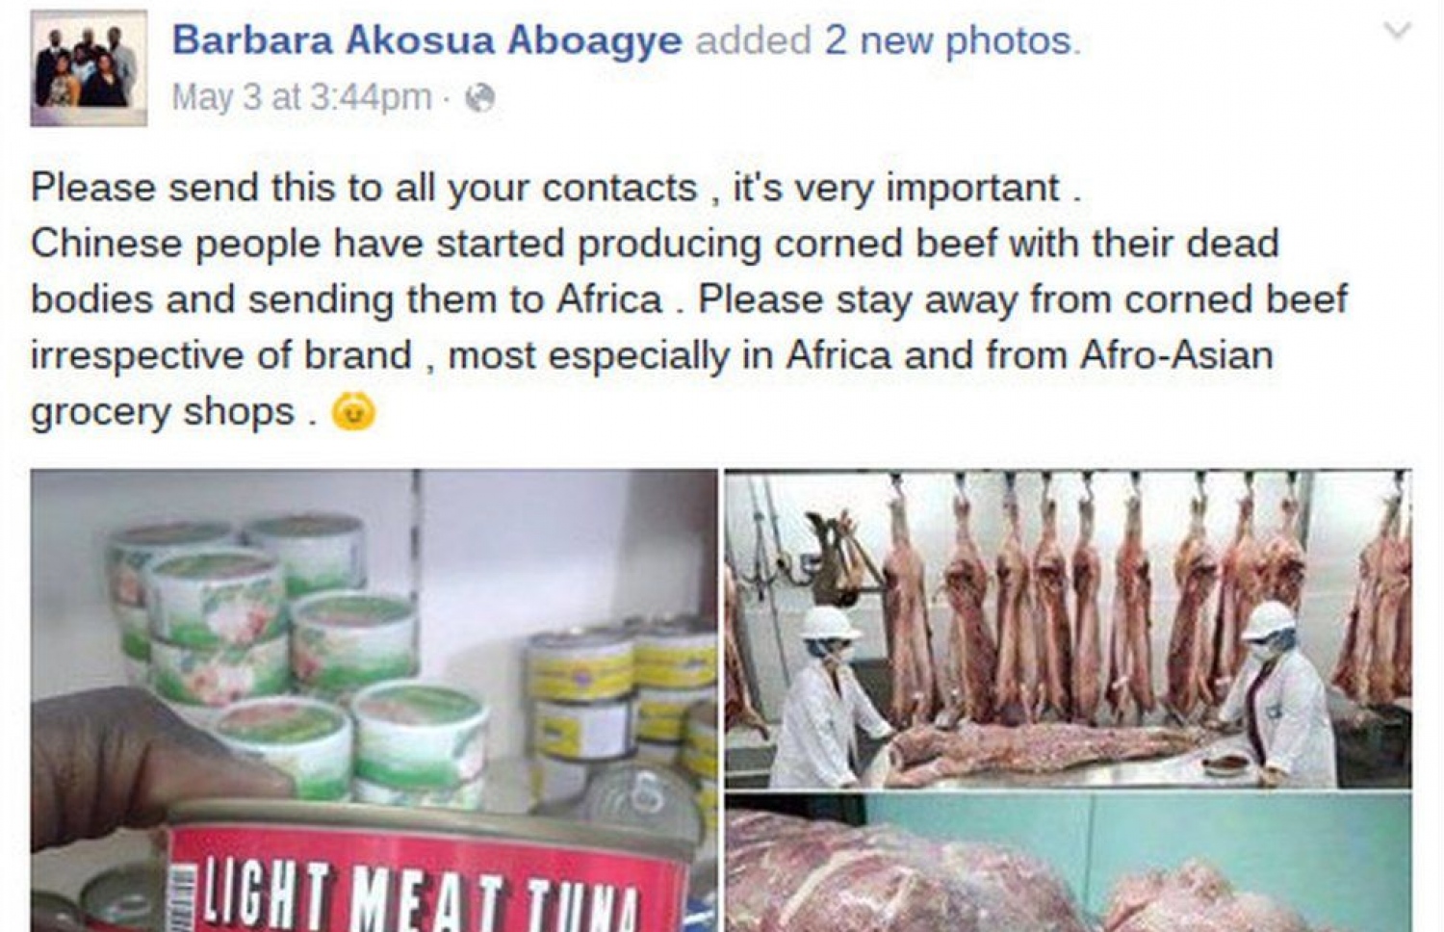Open the 'May 3 at 3:44pm' timestamp
The width and height of the screenshot is (1444, 932).
301,97
